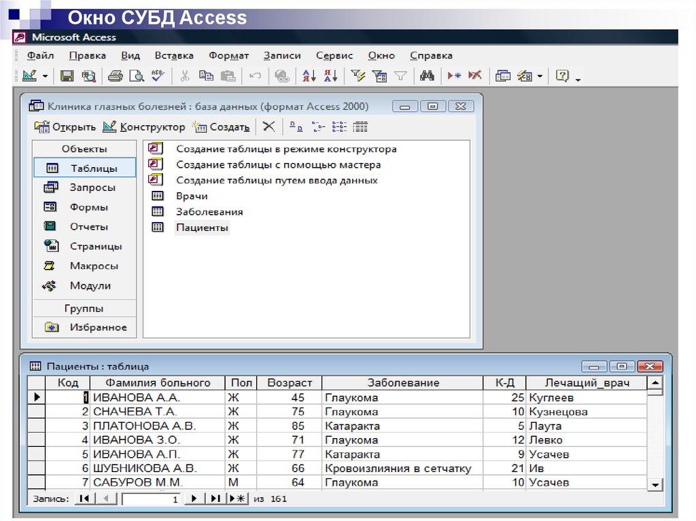Click the record number input field
Image resolution: width=696 pixels, height=521 pixels.
(152, 499)
